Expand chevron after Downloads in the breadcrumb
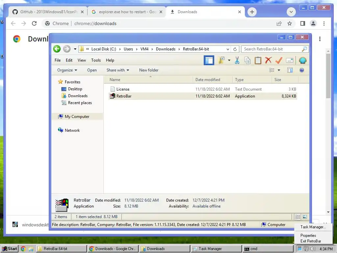Screen dimensions: 337x253 click(x=179, y=49)
